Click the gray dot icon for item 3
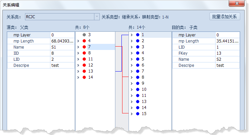Viewport: 249px width, 135px height. 84,35
